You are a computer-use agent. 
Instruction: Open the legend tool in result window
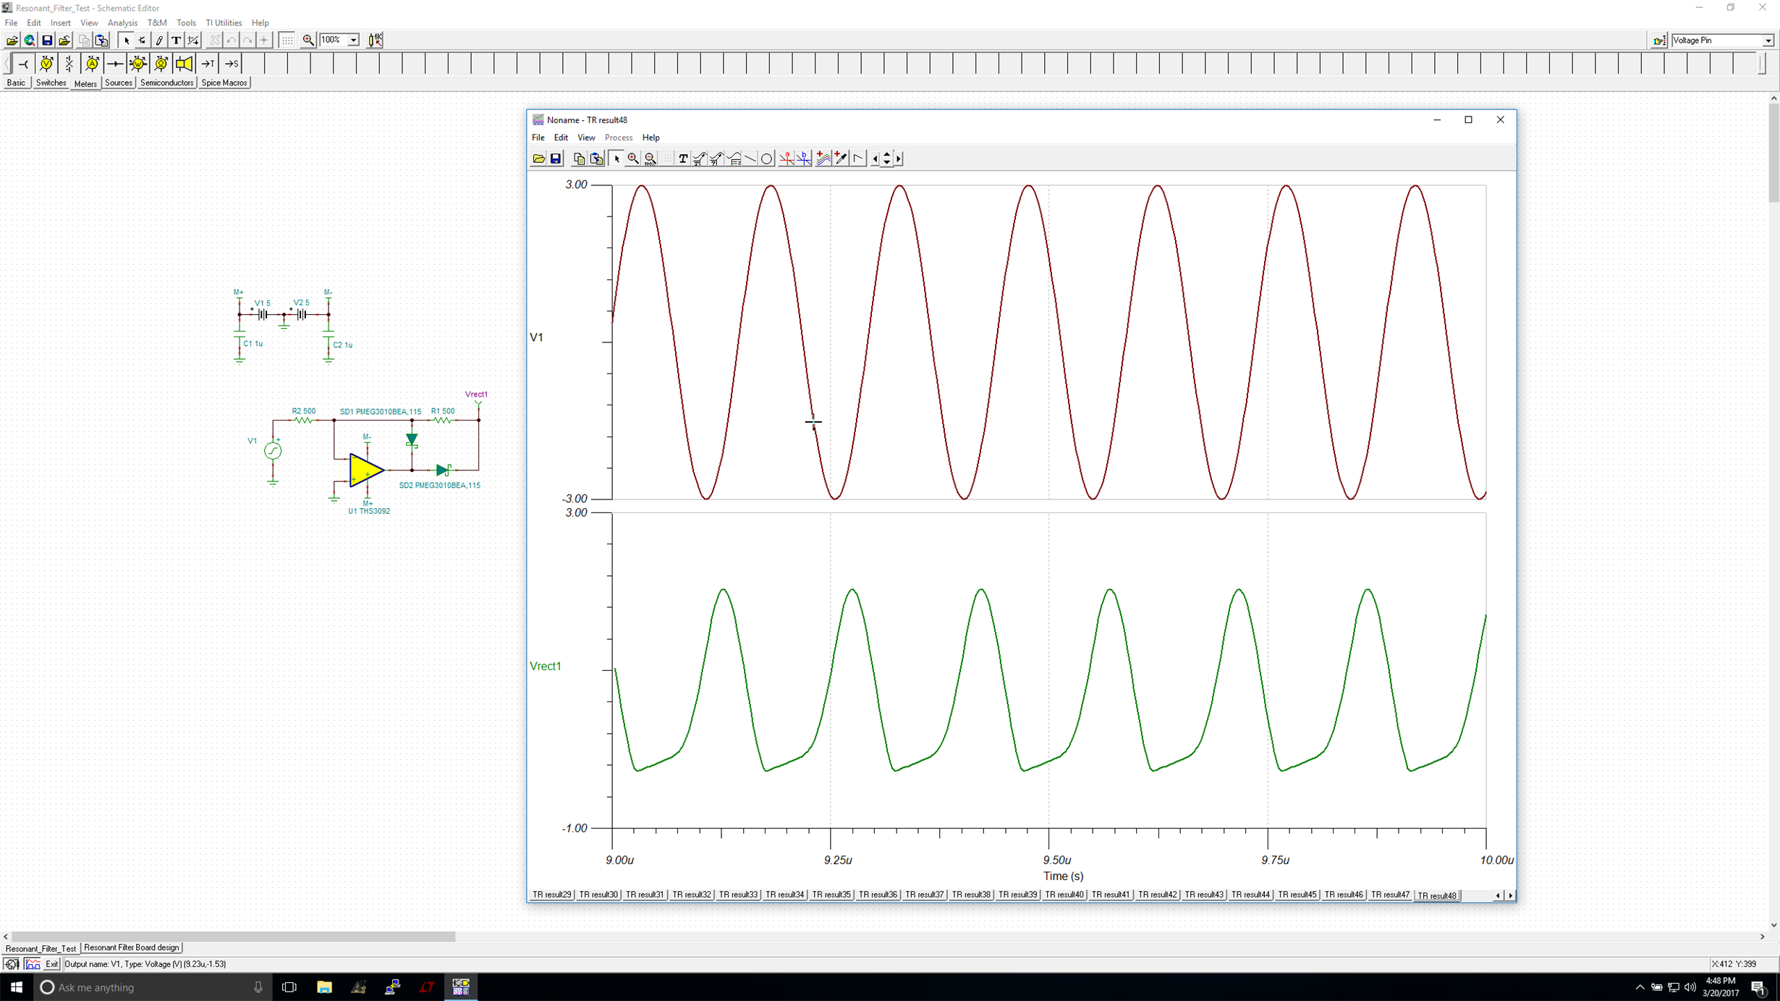point(734,159)
